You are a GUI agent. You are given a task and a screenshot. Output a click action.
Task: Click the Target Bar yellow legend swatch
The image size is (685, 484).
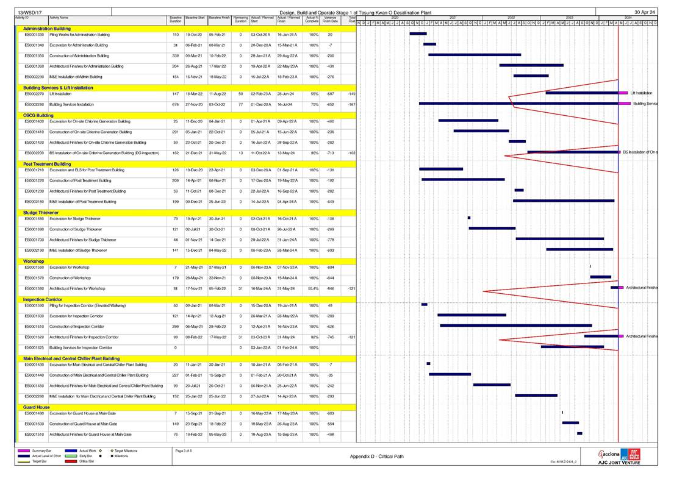23,461
